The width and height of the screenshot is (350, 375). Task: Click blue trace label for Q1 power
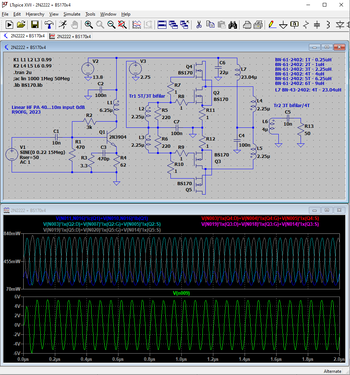pyautogui.click(x=102, y=218)
